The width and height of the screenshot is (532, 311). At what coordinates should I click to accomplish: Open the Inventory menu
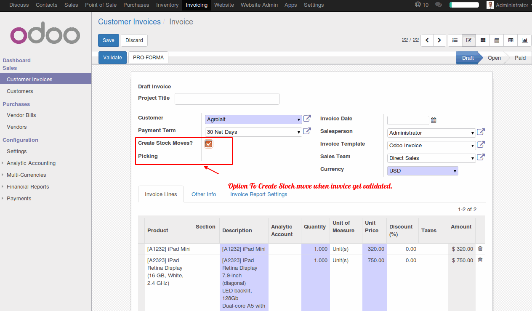tap(167, 5)
